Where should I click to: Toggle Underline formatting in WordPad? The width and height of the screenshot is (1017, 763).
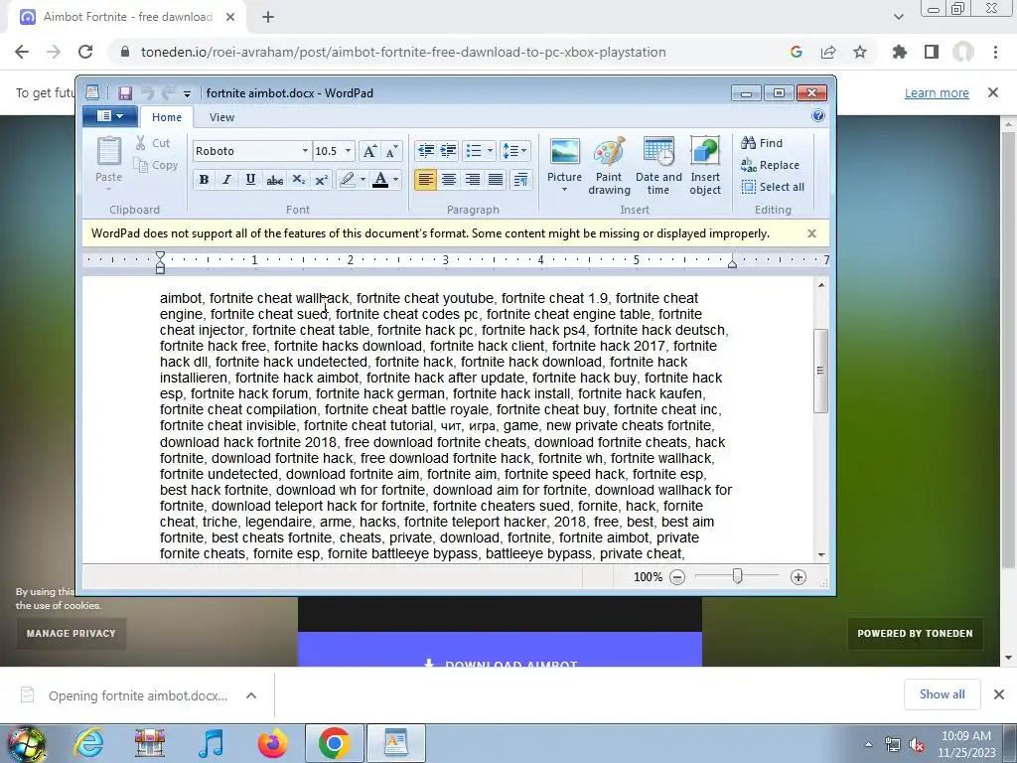pos(250,180)
